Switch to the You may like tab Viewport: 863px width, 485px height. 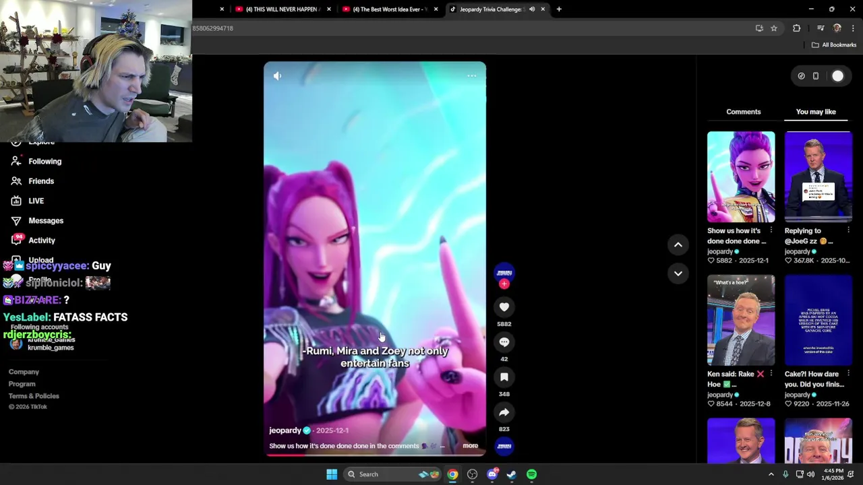816,112
